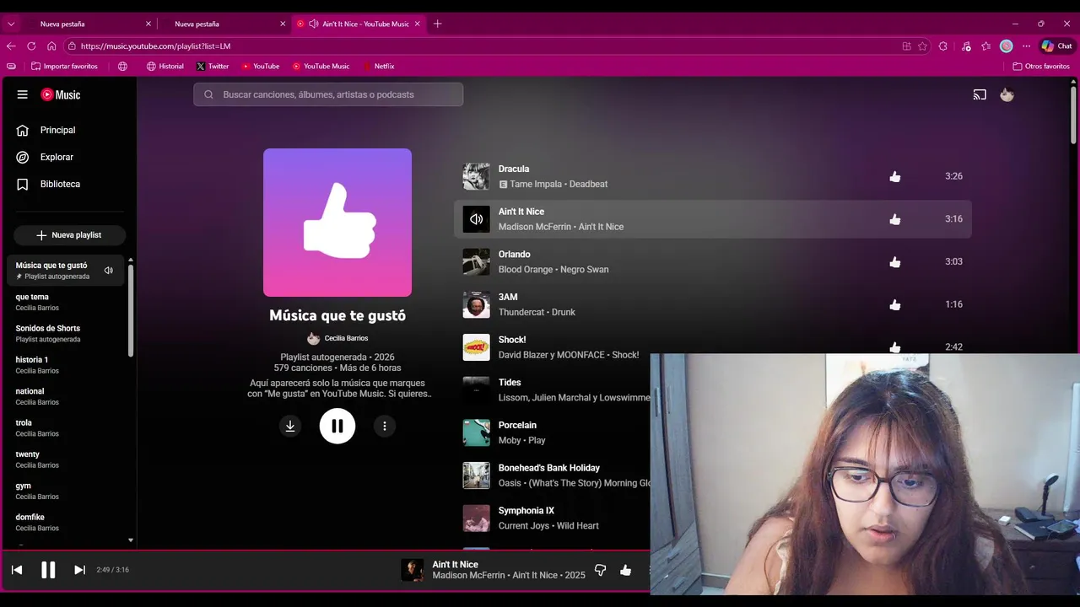Viewport: 1080px width, 607px height.
Task: Open the Netflix bookmark
Action: (x=378, y=66)
